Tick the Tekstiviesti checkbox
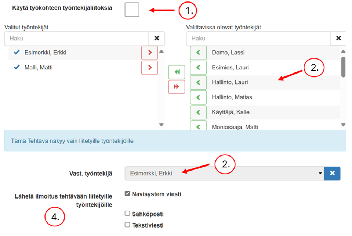The height and width of the screenshot is (236, 352). (x=127, y=225)
